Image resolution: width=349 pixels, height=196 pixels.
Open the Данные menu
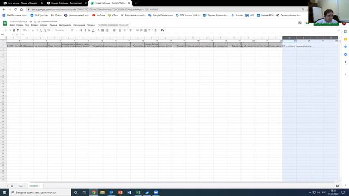(53, 26)
